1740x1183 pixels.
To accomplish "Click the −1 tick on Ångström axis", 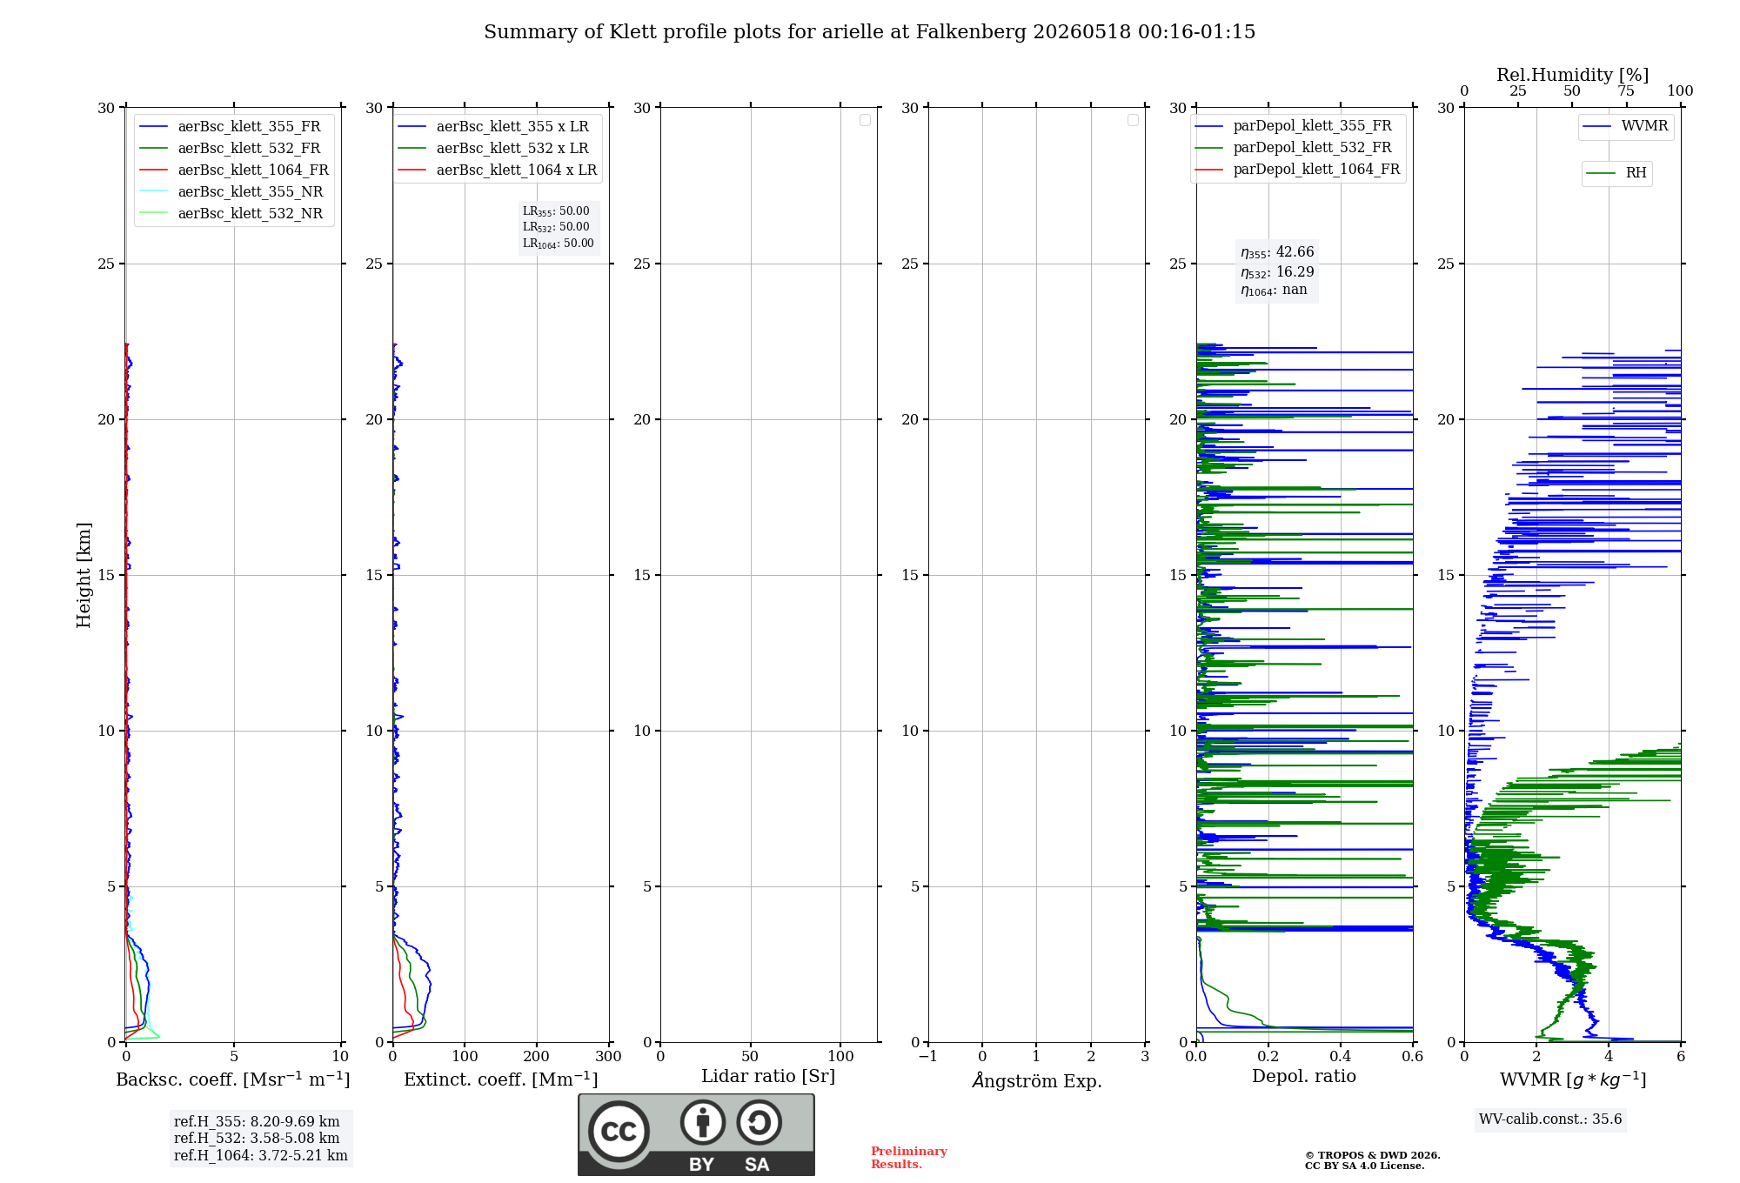I will 928,1057.
